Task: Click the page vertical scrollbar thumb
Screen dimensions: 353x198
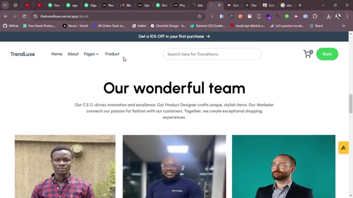Action: (351, 104)
